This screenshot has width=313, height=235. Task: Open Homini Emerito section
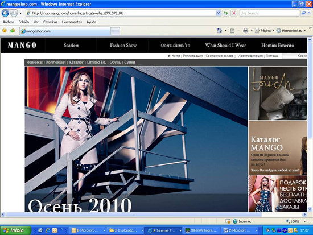(278, 46)
